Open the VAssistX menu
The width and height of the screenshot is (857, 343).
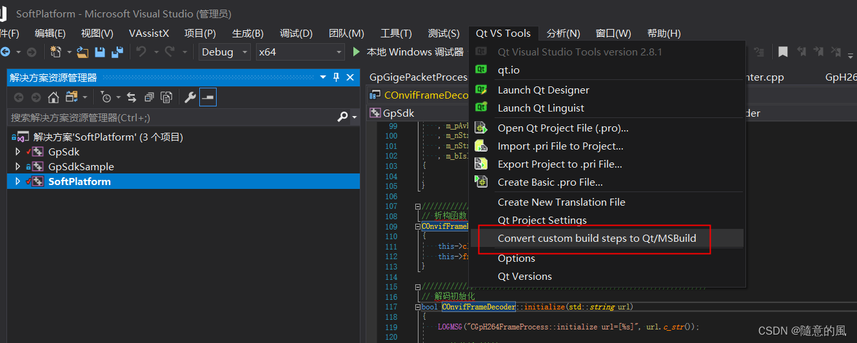(149, 34)
